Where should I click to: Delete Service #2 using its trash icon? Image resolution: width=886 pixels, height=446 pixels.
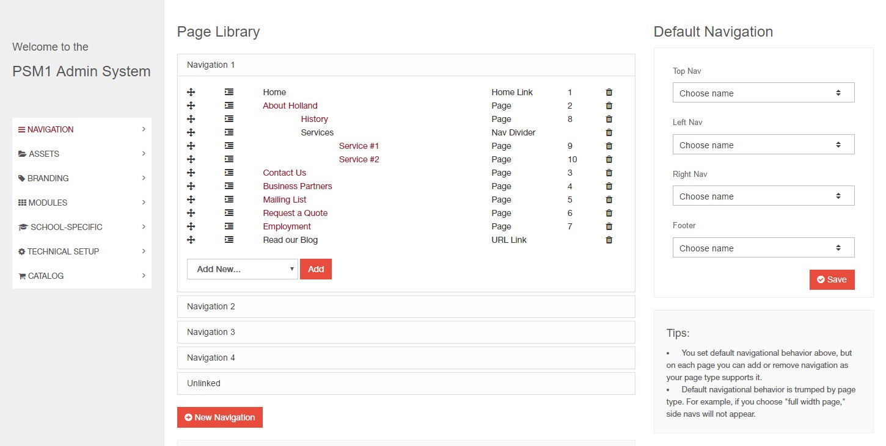click(609, 159)
